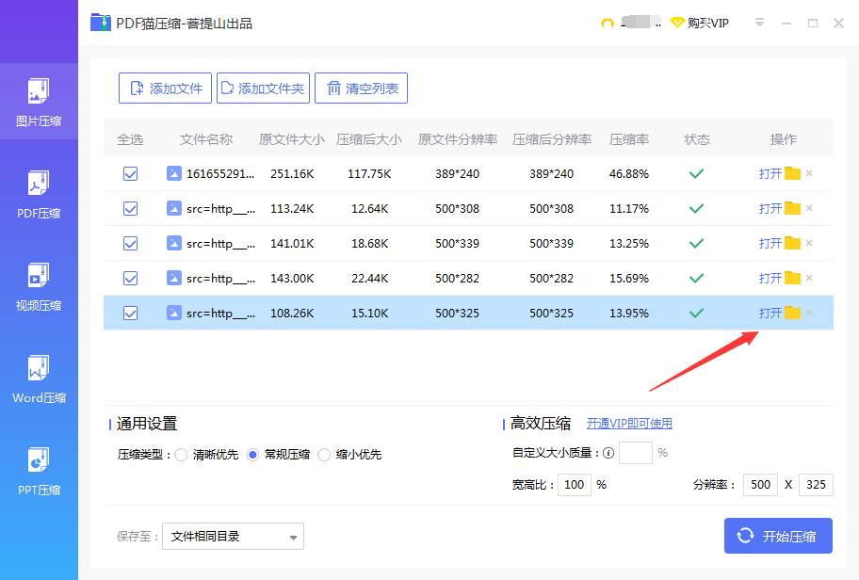This screenshot has width=859, height=580.
Task: Click 打开 for the 46.88% row
Action: 770,173
